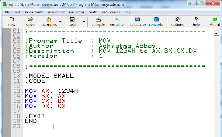
Task: Click author name 'Adhyatma Abbas'
Action: (x=127, y=46)
